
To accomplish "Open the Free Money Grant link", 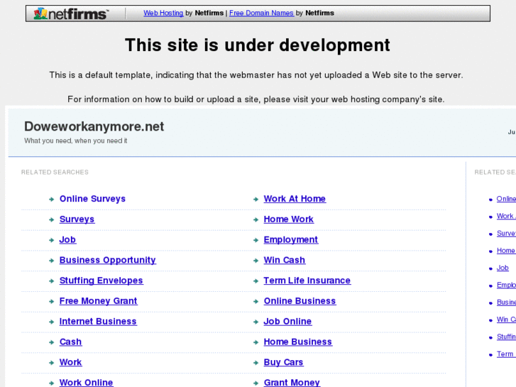I will (99, 301).
